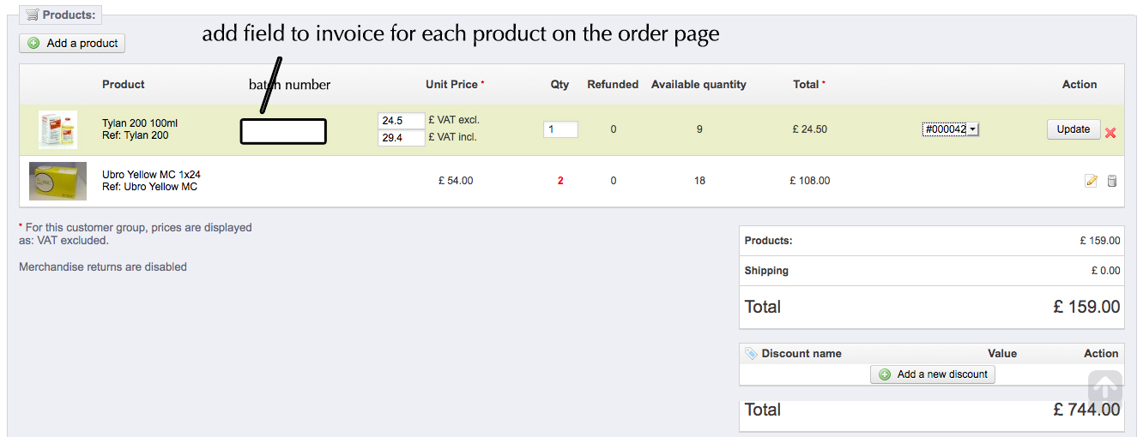Click the Update button for Tylan 200
Screen dimensions: 1143x437
pos(1073,129)
